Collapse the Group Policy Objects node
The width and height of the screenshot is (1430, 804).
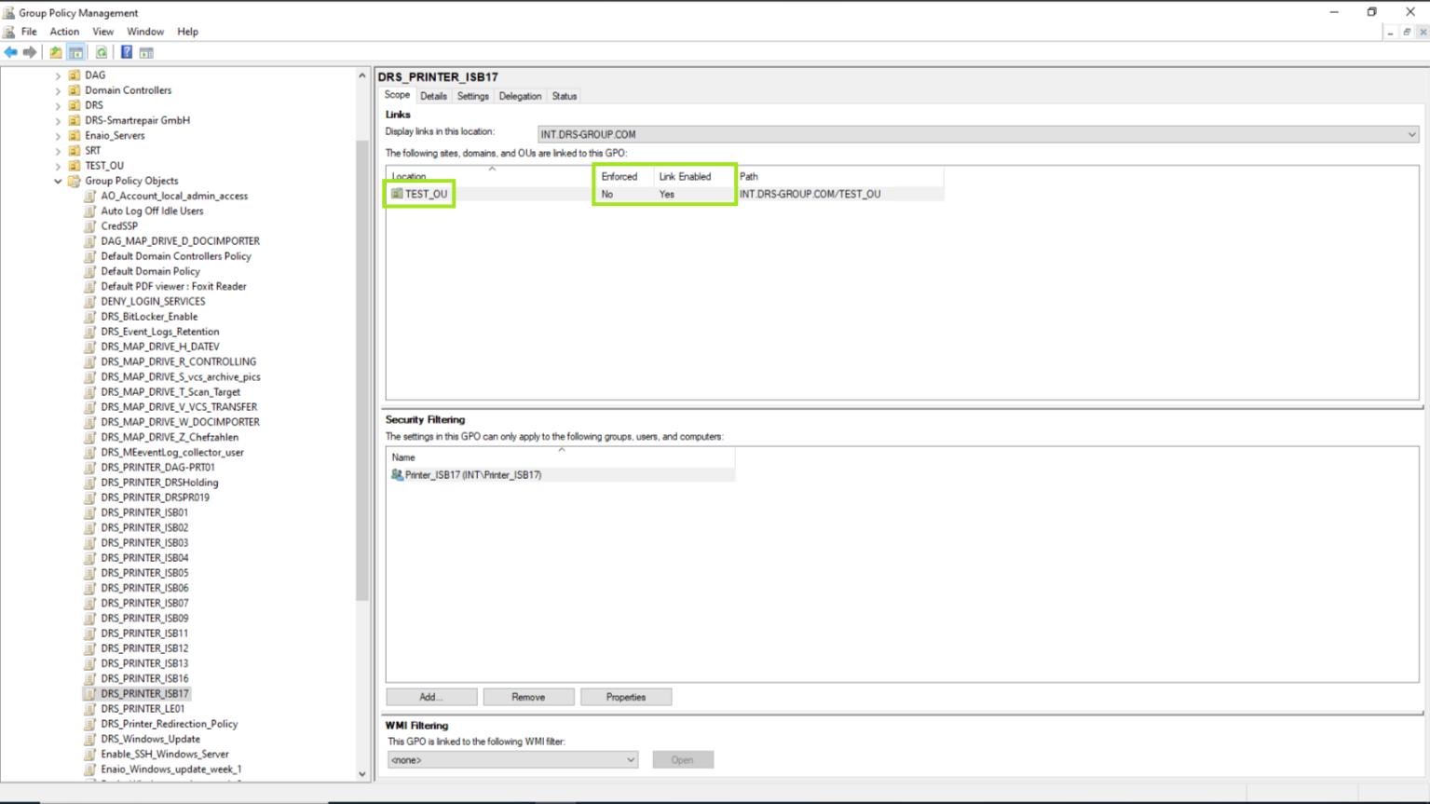click(x=58, y=181)
